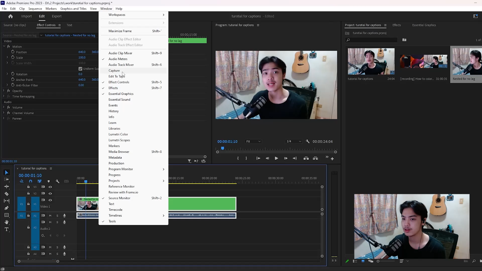Open captions settings via the CC icon
This screenshot has width=482, height=271.
67,181
